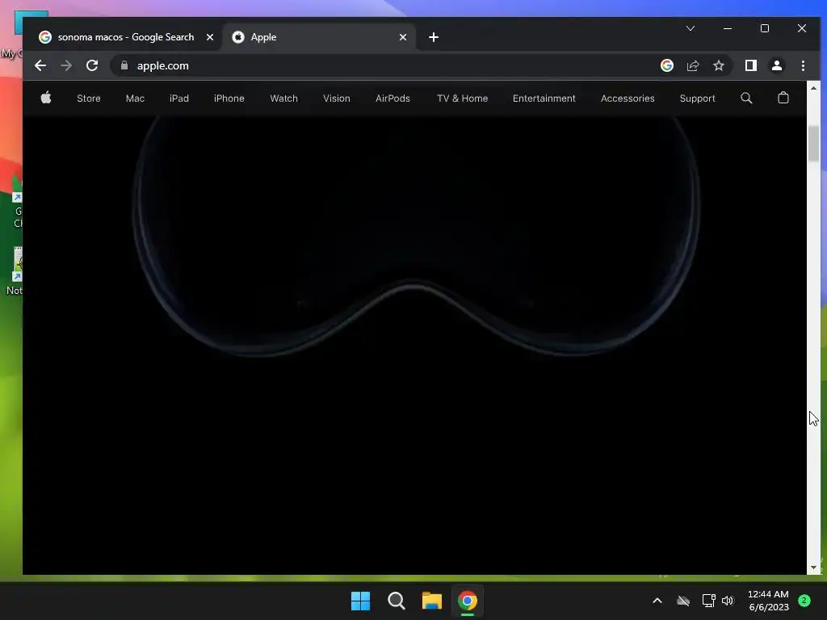
Task: Click the cloud sync tray icon
Action: [683, 601]
